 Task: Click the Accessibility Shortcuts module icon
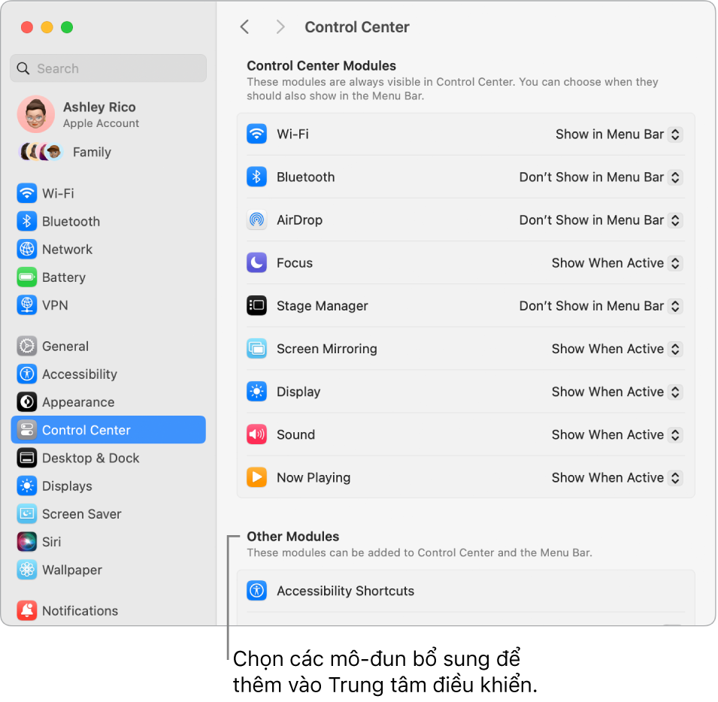tap(256, 591)
